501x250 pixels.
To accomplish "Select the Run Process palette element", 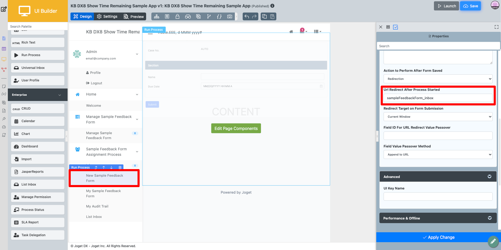I will 38,55.
